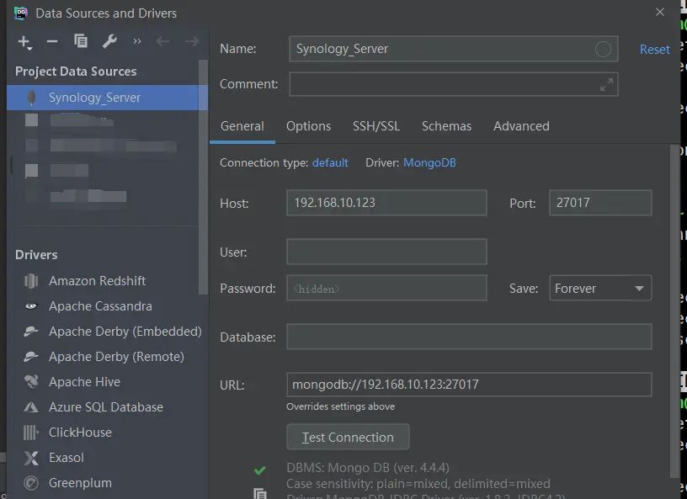Switch to the SSH/SSL tab
The image size is (687, 499).
tap(376, 126)
